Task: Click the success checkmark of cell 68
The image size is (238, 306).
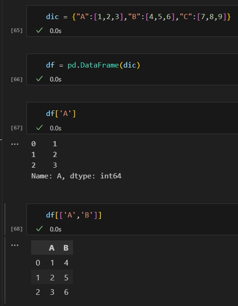Action: pos(40,229)
